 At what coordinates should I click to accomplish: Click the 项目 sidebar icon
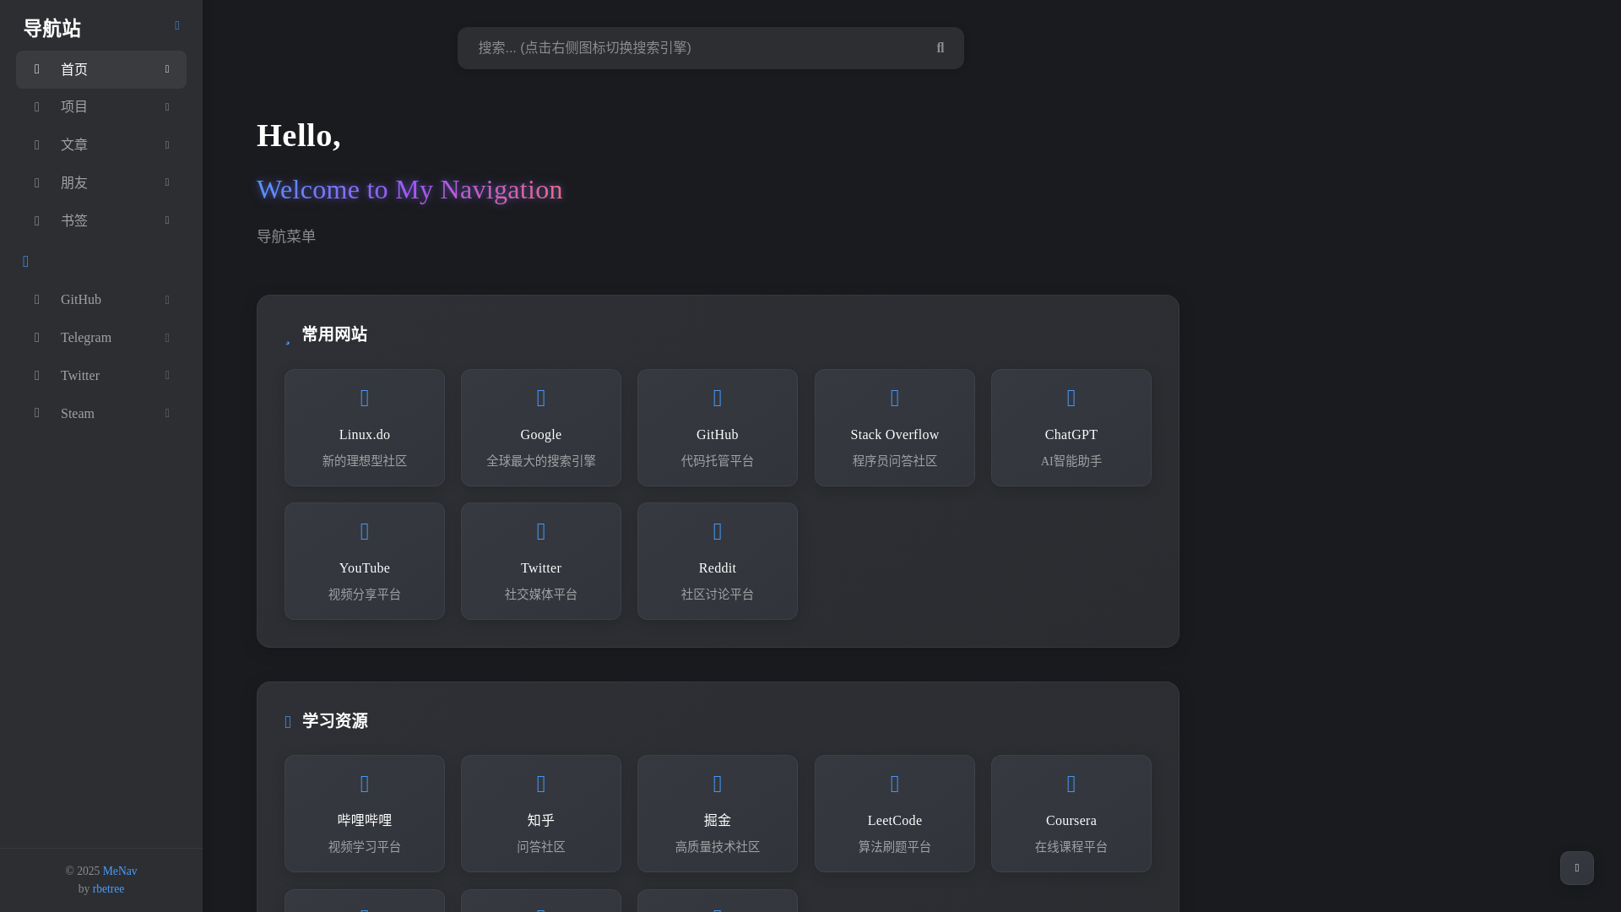(x=36, y=107)
